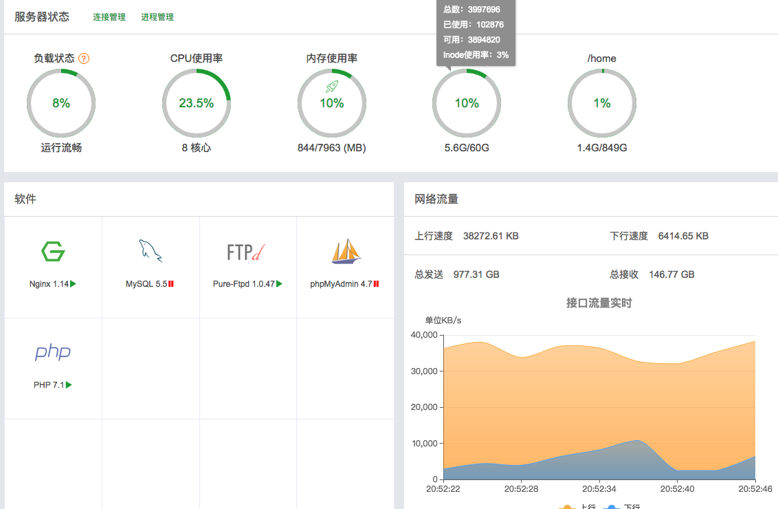Toggle the green running arrow beside Pure-Ftpd

tap(280, 284)
